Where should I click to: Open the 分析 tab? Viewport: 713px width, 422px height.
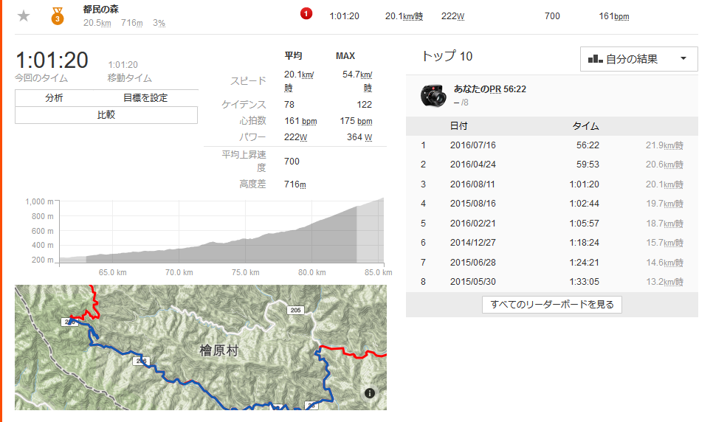pos(54,98)
